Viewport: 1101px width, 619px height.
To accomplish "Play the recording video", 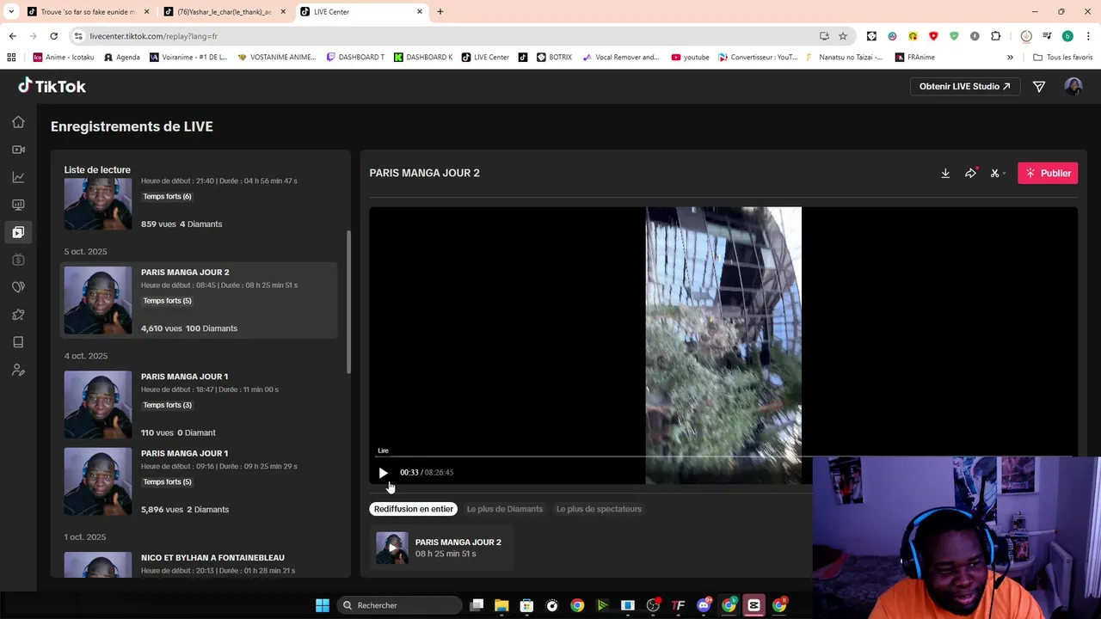I will [x=383, y=472].
